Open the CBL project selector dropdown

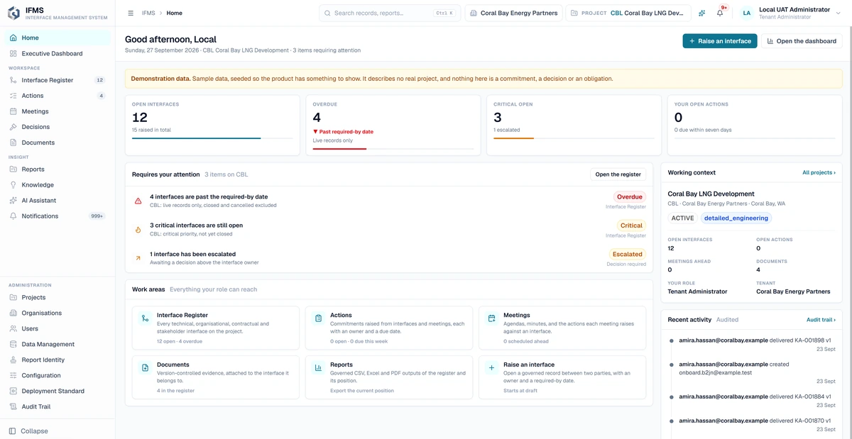[628, 13]
